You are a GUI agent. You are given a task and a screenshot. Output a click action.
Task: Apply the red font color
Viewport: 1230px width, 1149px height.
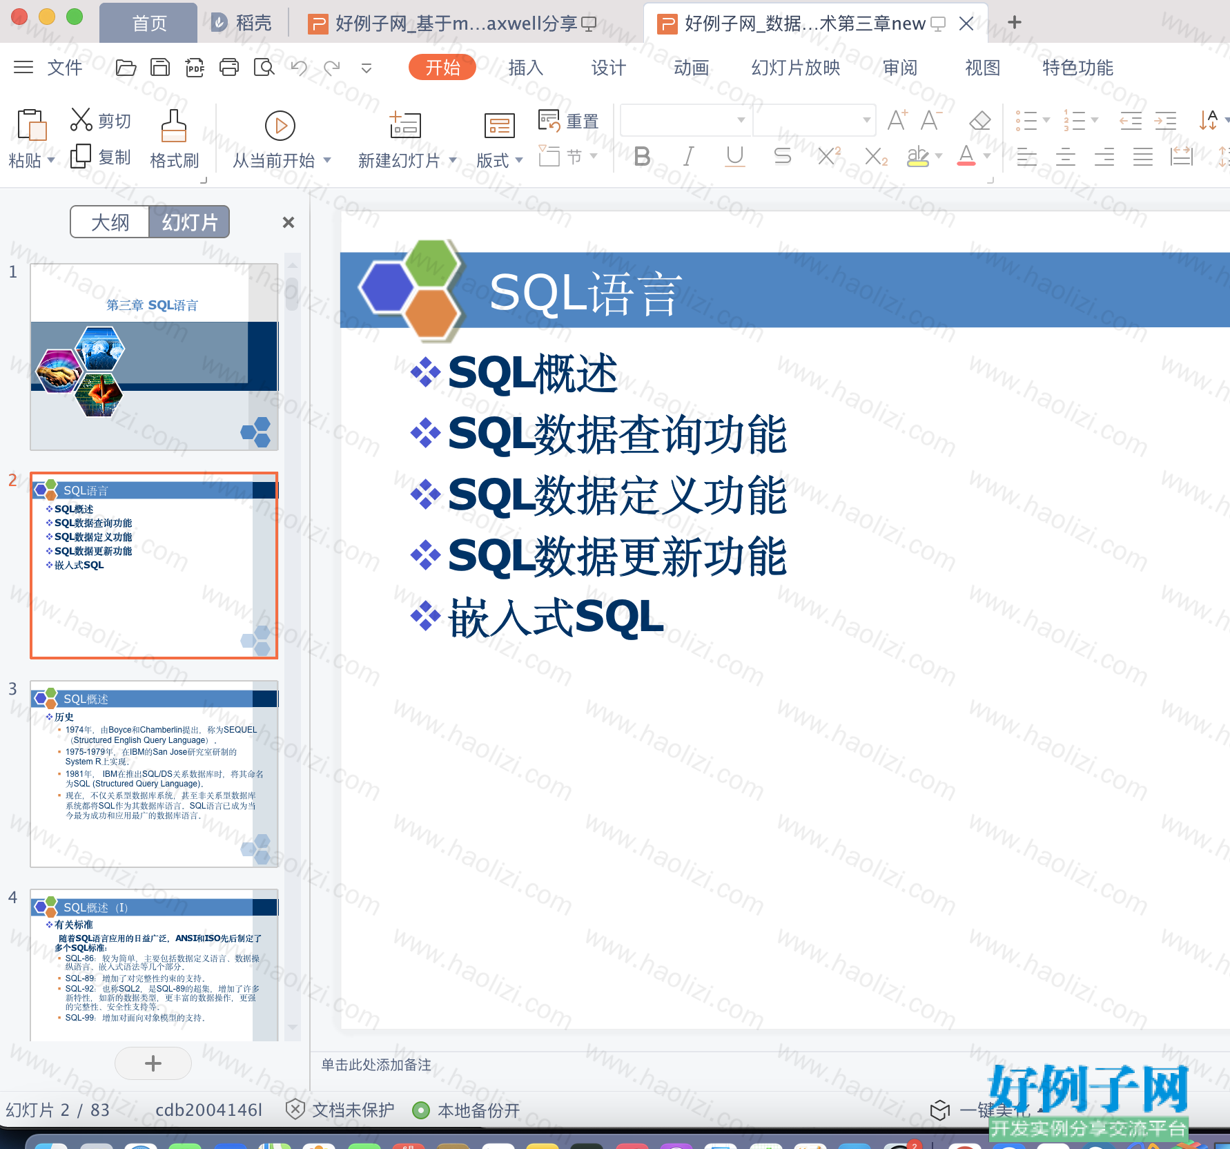click(966, 157)
